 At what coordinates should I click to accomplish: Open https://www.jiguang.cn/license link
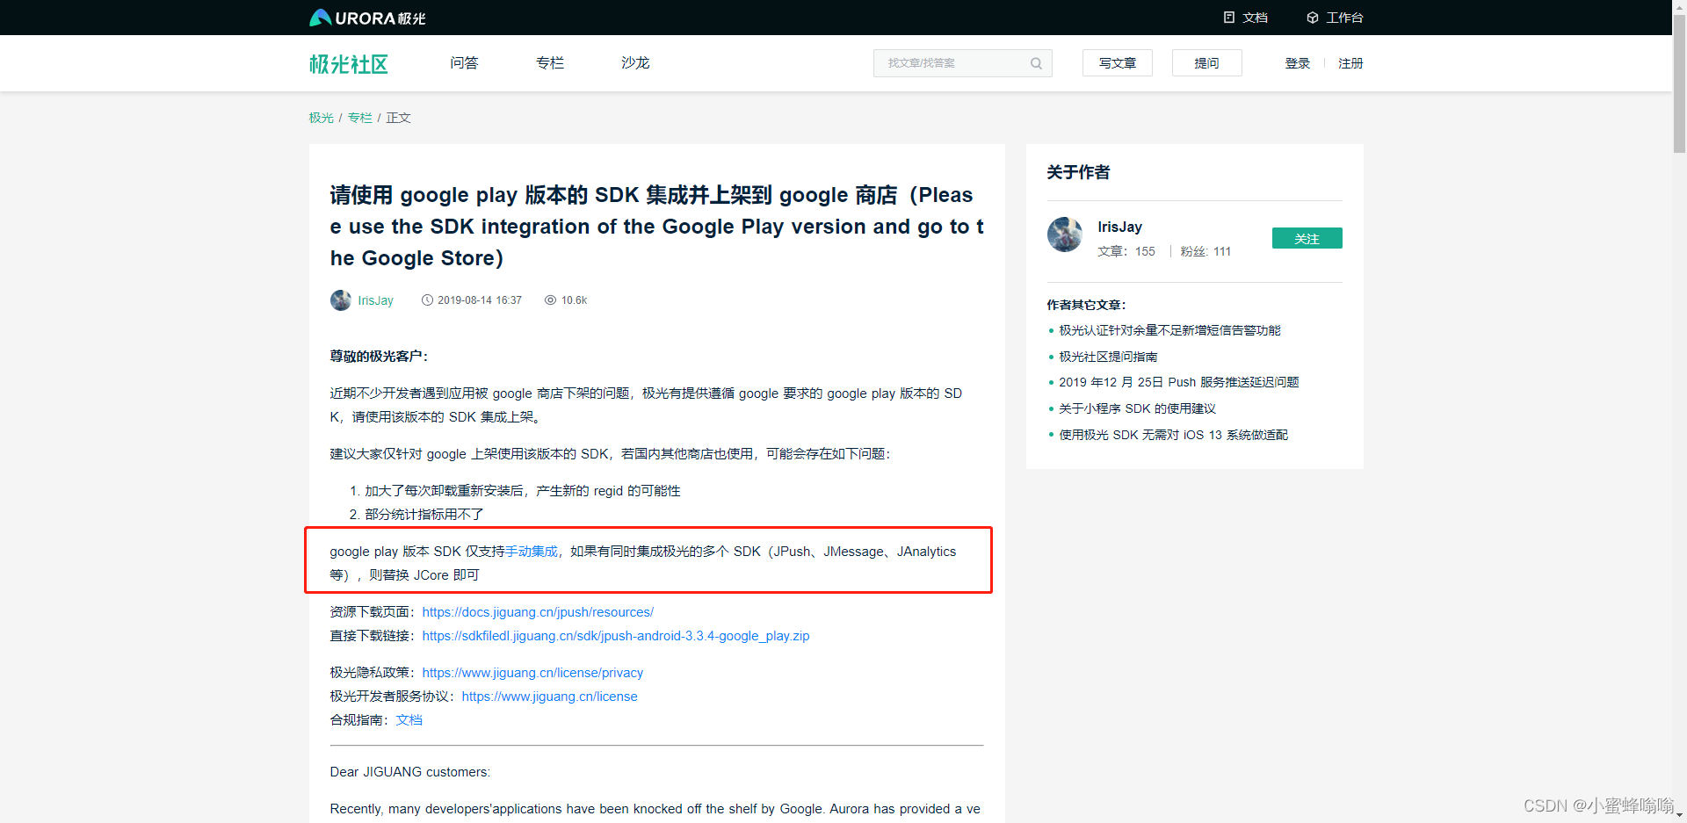point(549,697)
